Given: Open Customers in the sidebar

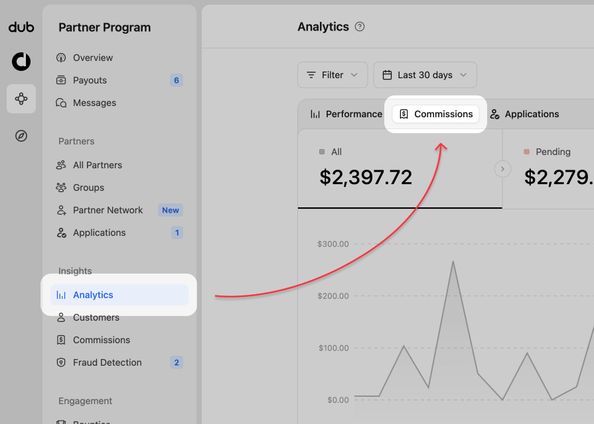Looking at the screenshot, I should (119, 317).
